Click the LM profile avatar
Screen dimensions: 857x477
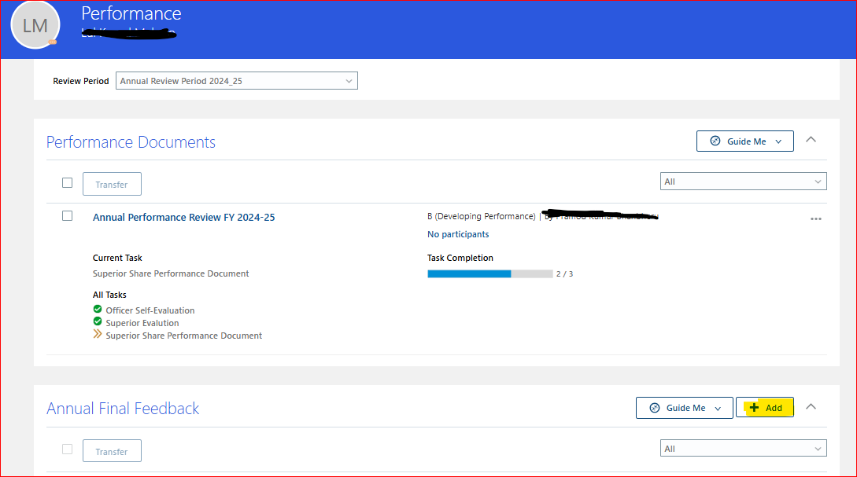[x=35, y=24]
